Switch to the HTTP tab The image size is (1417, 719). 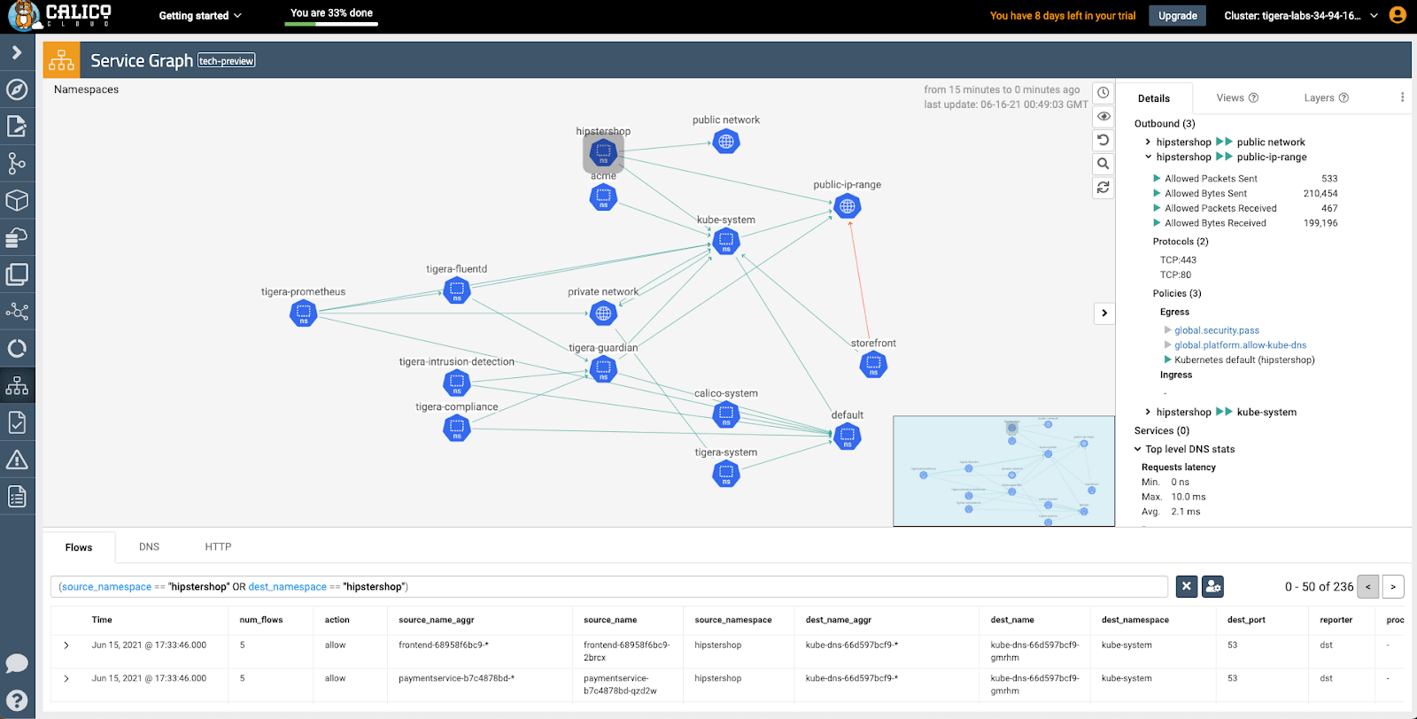pyautogui.click(x=218, y=547)
